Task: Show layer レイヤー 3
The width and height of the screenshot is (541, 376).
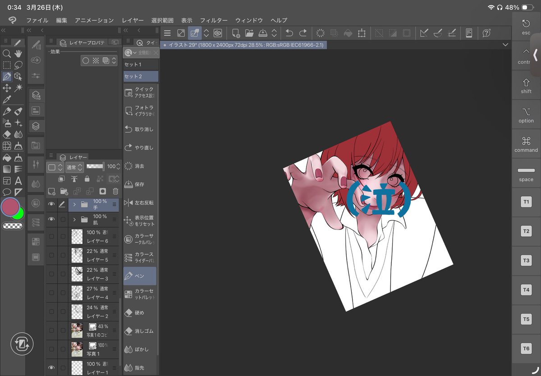Action: click(x=51, y=274)
